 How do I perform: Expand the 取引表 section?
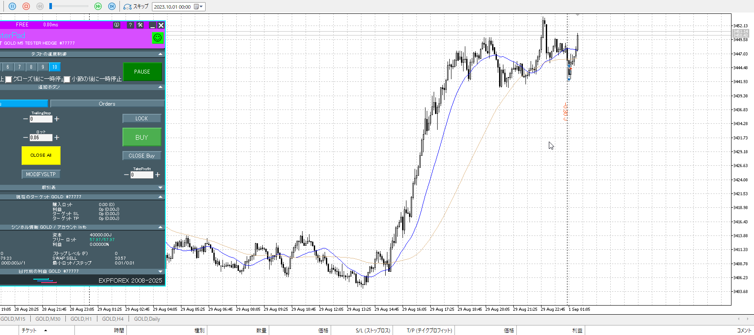pos(161,187)
